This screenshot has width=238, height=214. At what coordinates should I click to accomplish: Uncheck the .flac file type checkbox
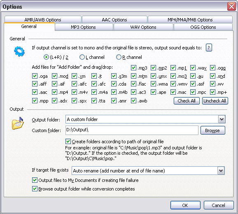133,84
